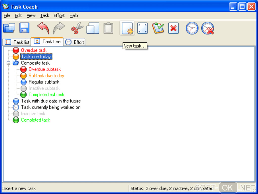Click the red ball icon of Overdue subtask
This screenshot has width=258, height=194.
(x=24, y=69)
